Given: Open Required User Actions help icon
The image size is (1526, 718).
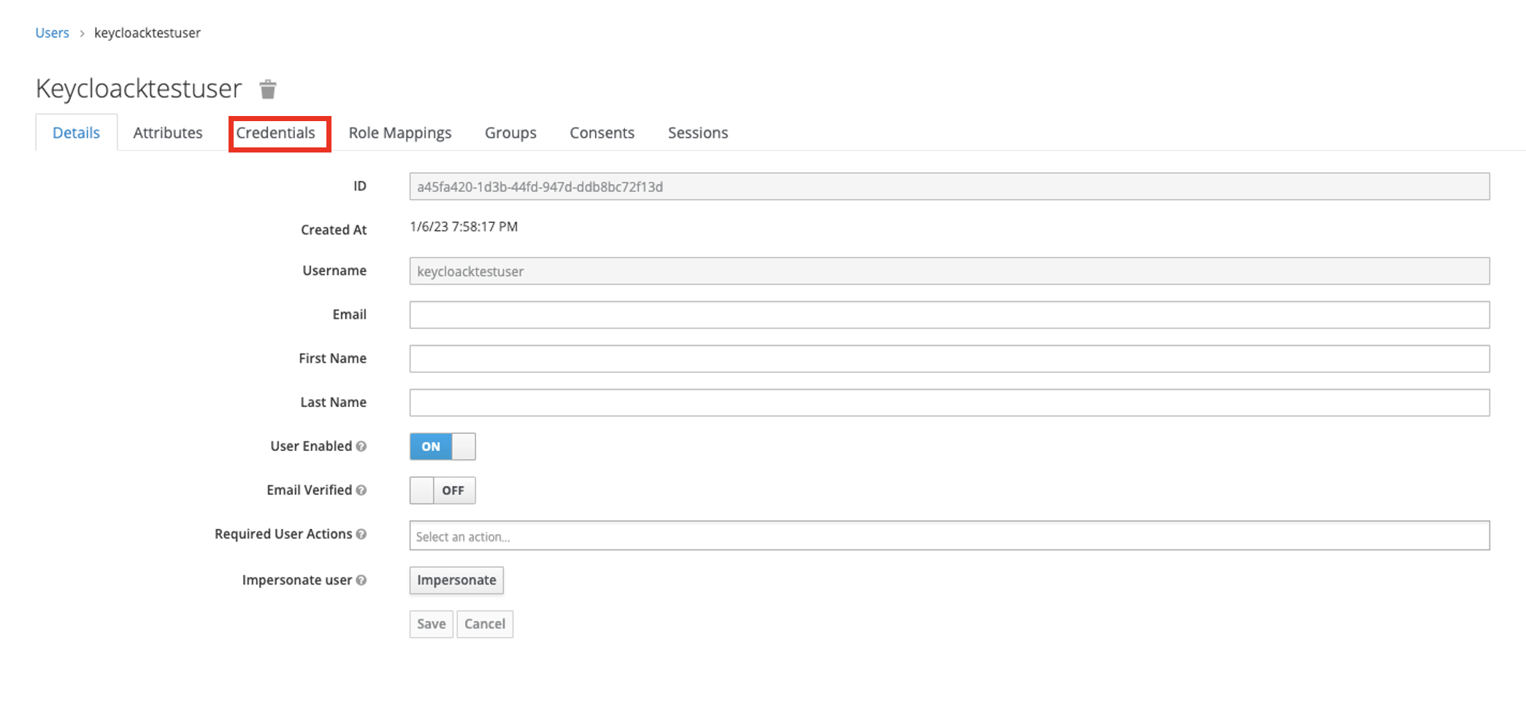Looking at the screenshot, I should [x=361, y=534].
